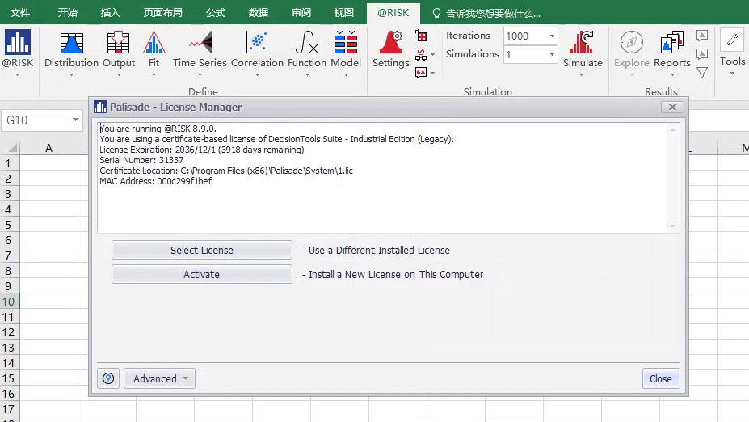Switch to the 视图 tab
Viewport: 749px width, 422px height.
coord(344,13)
